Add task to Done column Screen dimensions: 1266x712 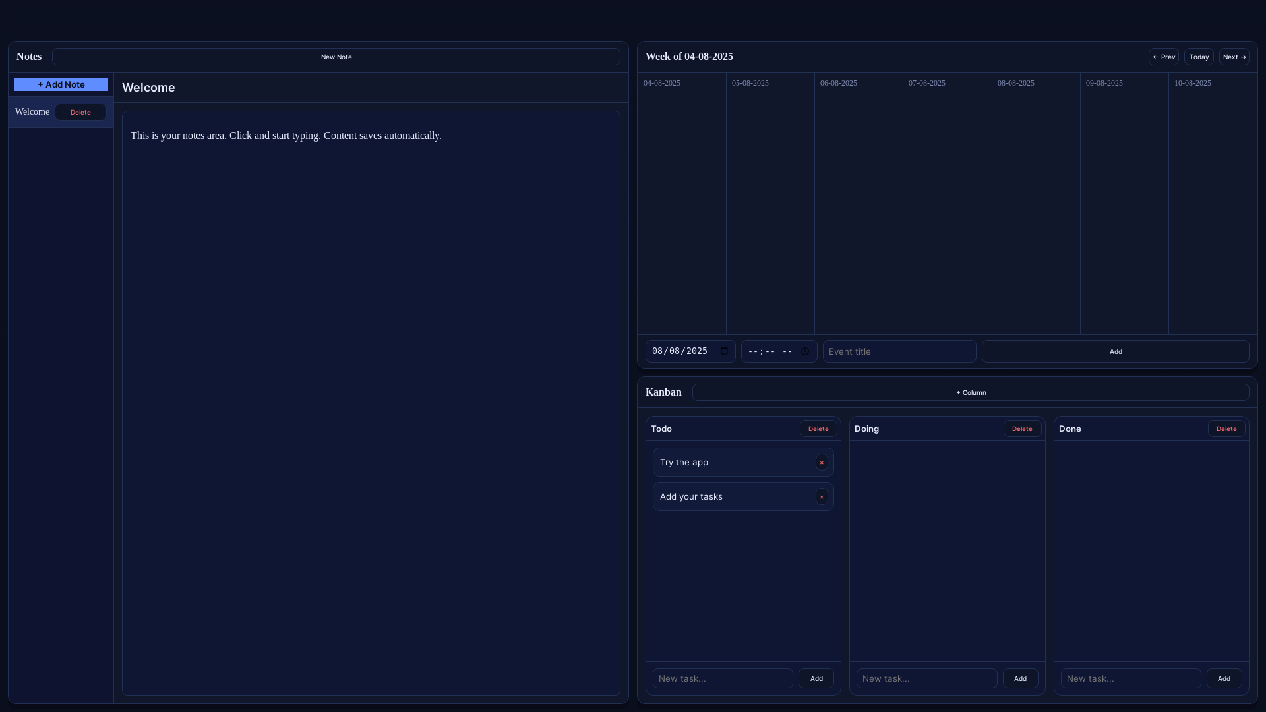coord(1224,678)
